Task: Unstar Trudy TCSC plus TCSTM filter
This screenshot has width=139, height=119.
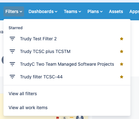Action: tap(122, 51)
